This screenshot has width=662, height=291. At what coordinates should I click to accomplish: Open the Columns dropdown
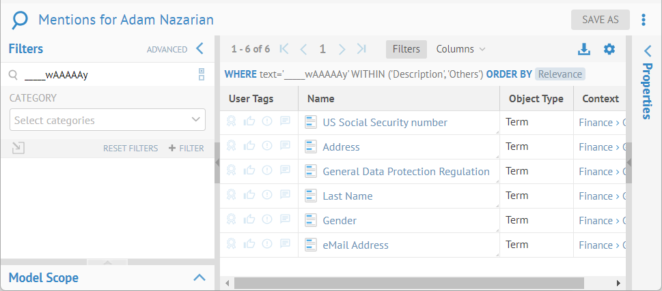point(460,49)
